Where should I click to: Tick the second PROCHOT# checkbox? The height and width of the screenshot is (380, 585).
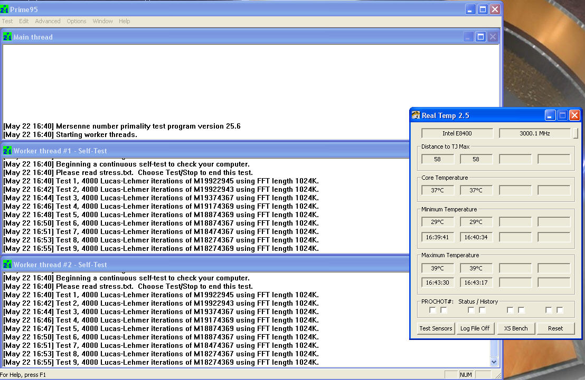click(444, 310)
